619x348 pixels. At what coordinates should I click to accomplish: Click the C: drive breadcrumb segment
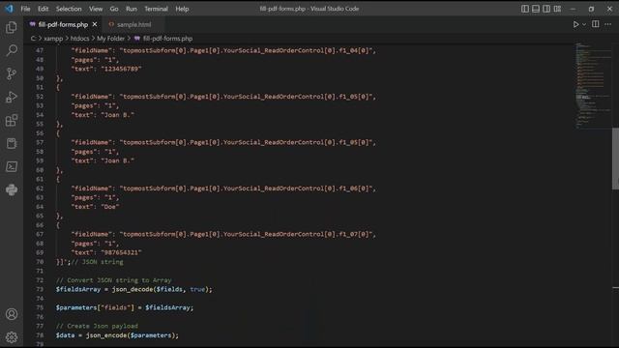pyautogui.click(x=33, y=39)
